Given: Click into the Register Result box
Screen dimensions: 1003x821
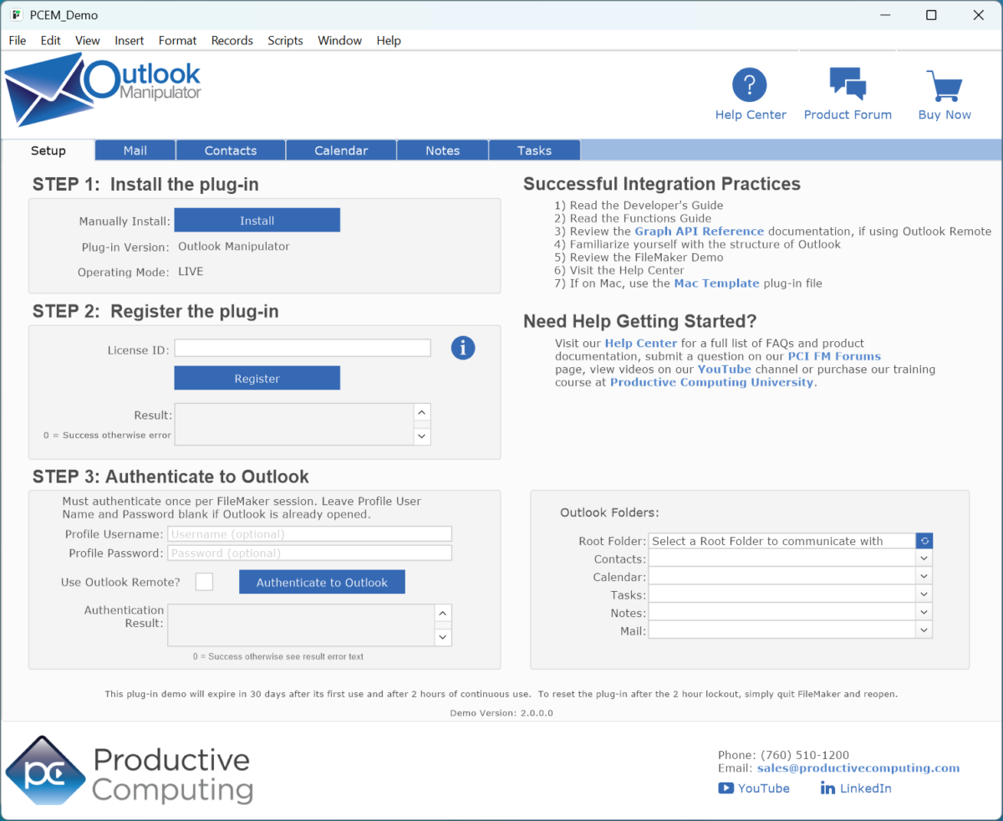Looking at the screenshot, I should point(294,424).
